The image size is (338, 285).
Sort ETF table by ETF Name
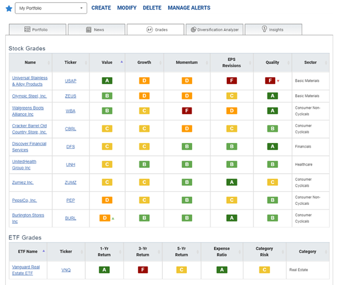tap(28, 251)
